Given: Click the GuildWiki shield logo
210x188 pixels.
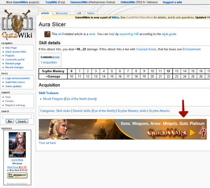Looking at the screenshot, I should pyautogui.click(x=17, y=25).
